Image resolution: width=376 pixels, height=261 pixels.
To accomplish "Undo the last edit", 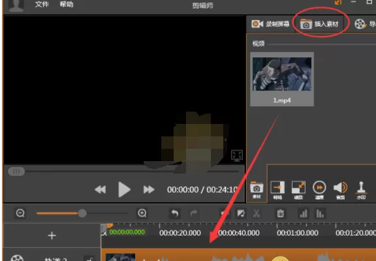I will tap(174, 213).
